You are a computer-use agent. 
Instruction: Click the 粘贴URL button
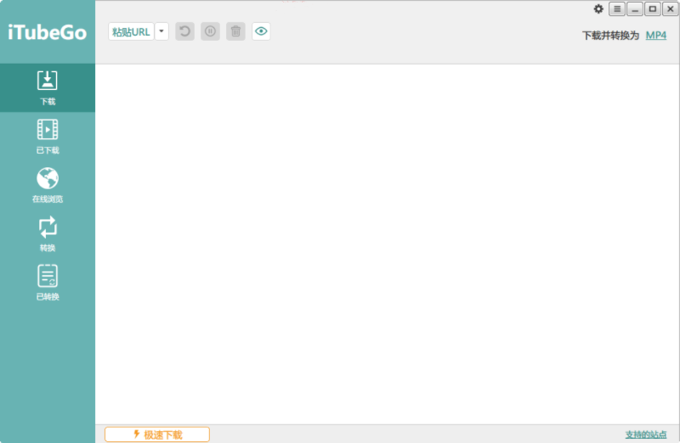click(131, 31)
